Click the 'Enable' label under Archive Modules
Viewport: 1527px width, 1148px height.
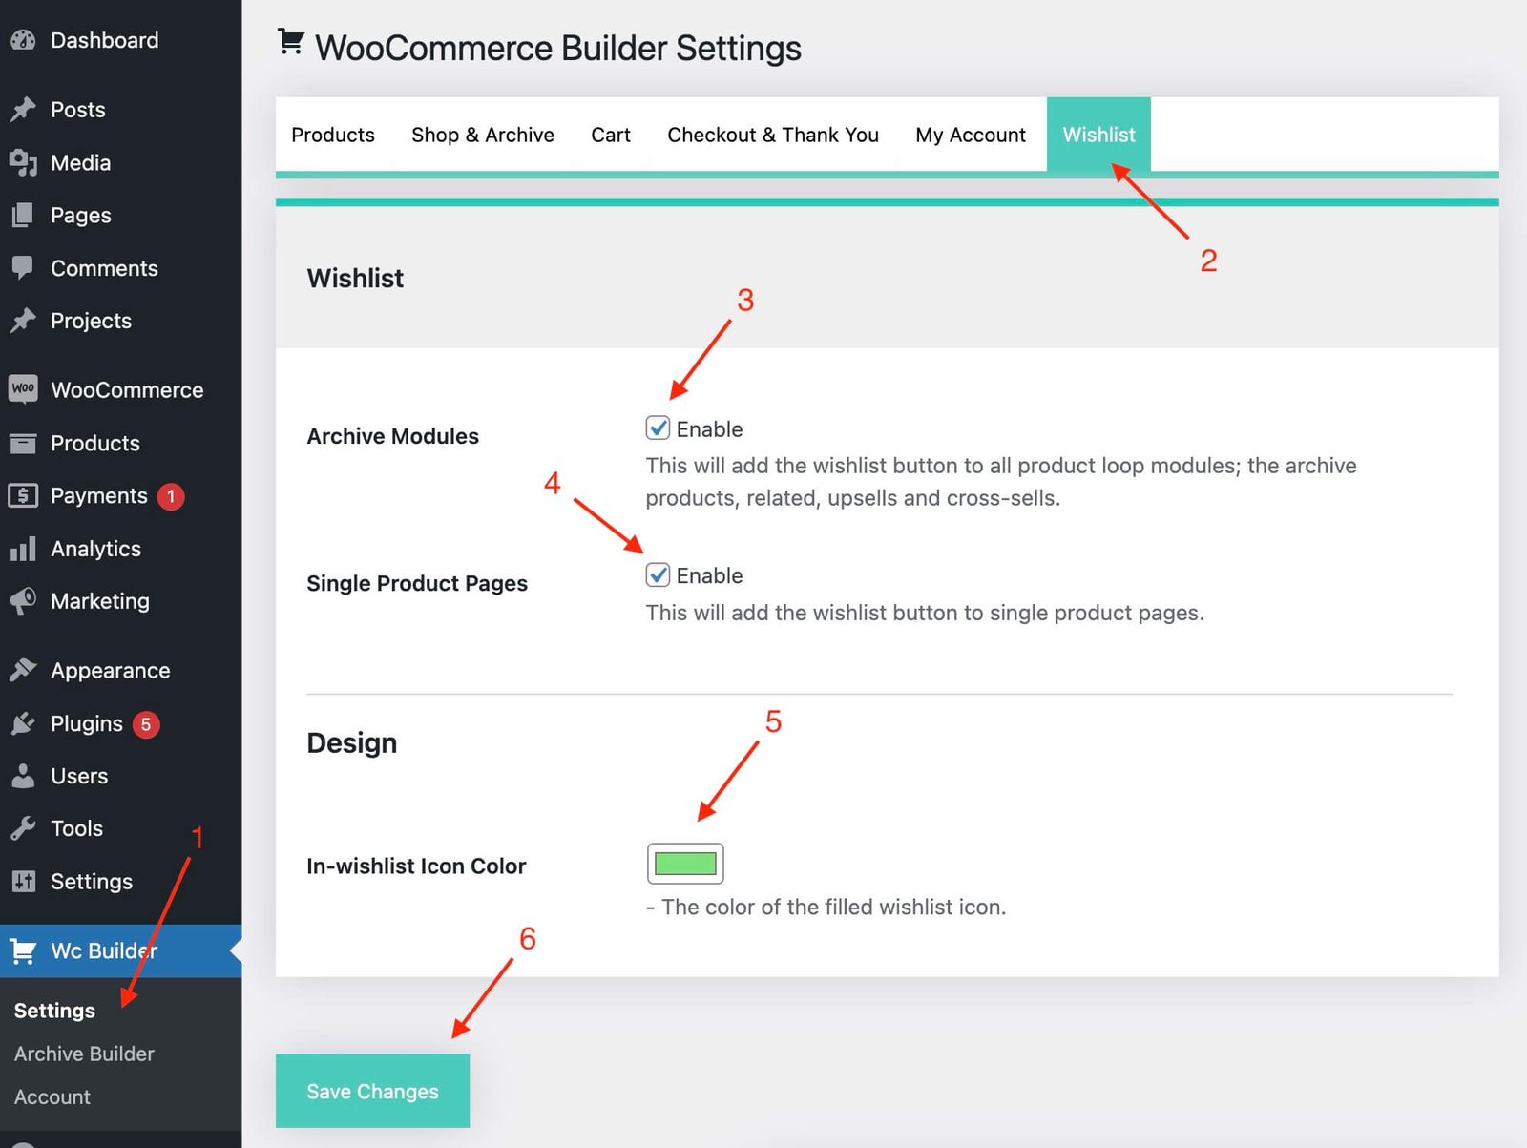click(x=709, y=429)
